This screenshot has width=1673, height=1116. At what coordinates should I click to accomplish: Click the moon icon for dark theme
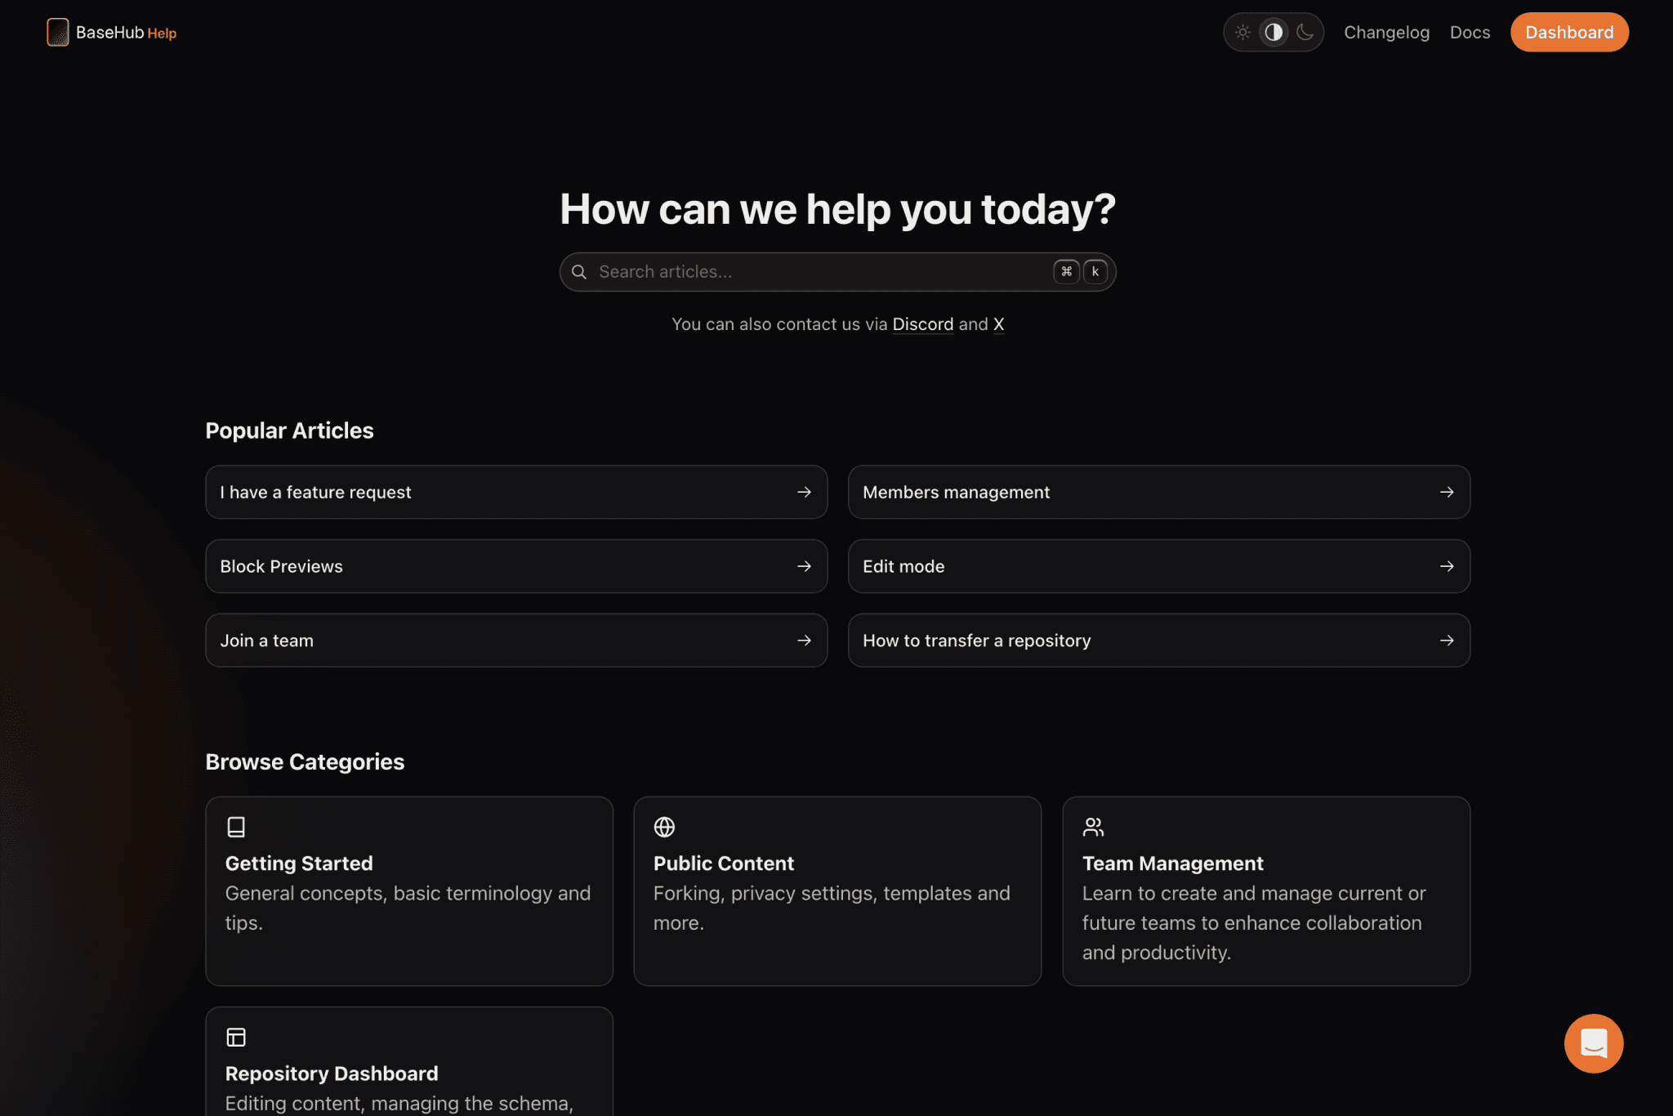click(1305, 32)
